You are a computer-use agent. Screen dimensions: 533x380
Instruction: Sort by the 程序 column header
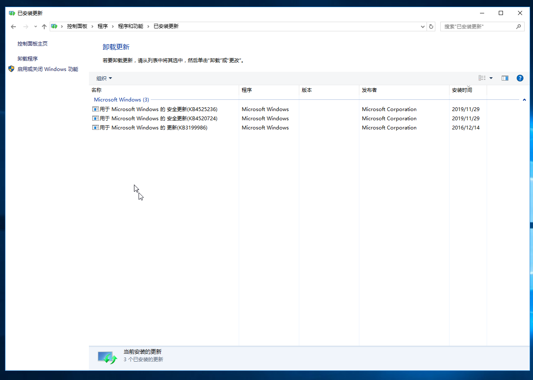(269, 90)
